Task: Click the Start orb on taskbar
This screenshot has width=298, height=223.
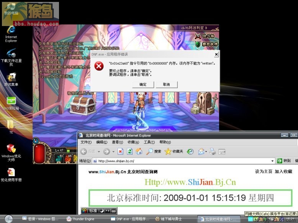Action: [x=8, y=219]
